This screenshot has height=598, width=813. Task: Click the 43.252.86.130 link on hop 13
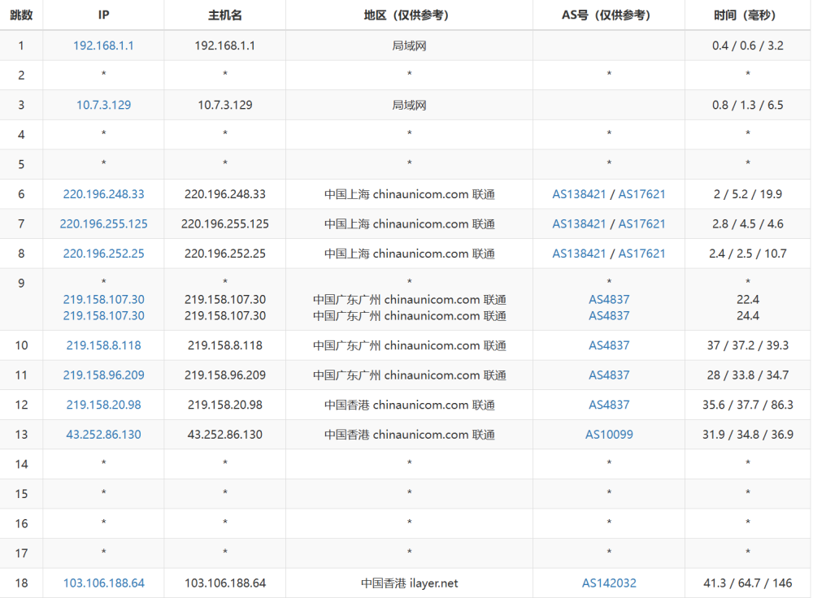pyautogui.click(x=103, y=434)
